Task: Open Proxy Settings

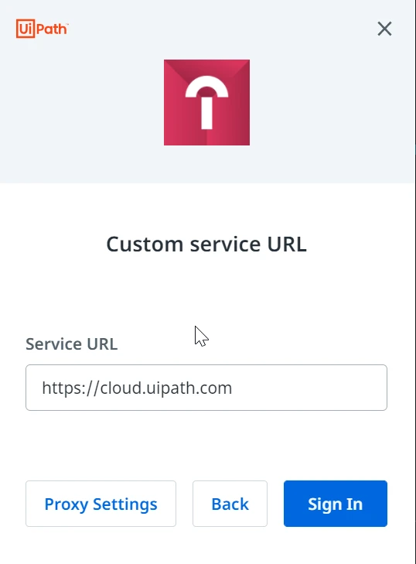Action: pos(101,504)
